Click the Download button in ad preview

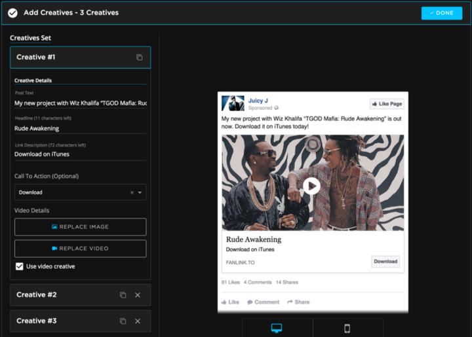(x=385, y=262)
